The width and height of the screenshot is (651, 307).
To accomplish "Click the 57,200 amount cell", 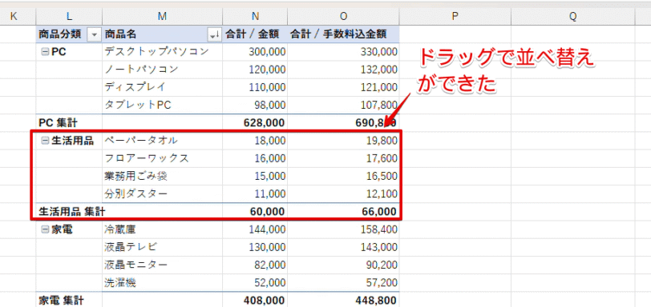I will tap(343, 283).
